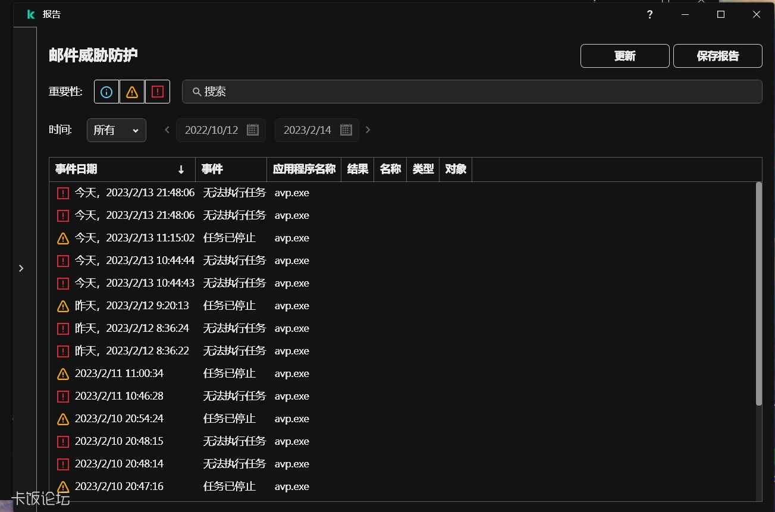Image resolution: width=775 pixels, height=512 pixels.
Task: Click critical icon of 2023/2/13 10:44:44 row
Action: coord(63,260)
